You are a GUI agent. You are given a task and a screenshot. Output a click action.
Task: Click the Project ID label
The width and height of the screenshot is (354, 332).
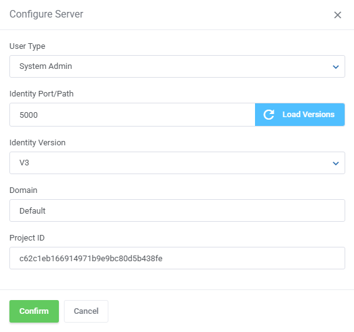[27, 238]
